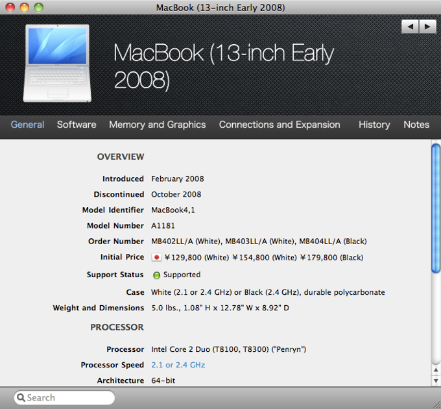Click the 64-bit architecture value
The width and height of the screenshot is (441, 409).
163,380
